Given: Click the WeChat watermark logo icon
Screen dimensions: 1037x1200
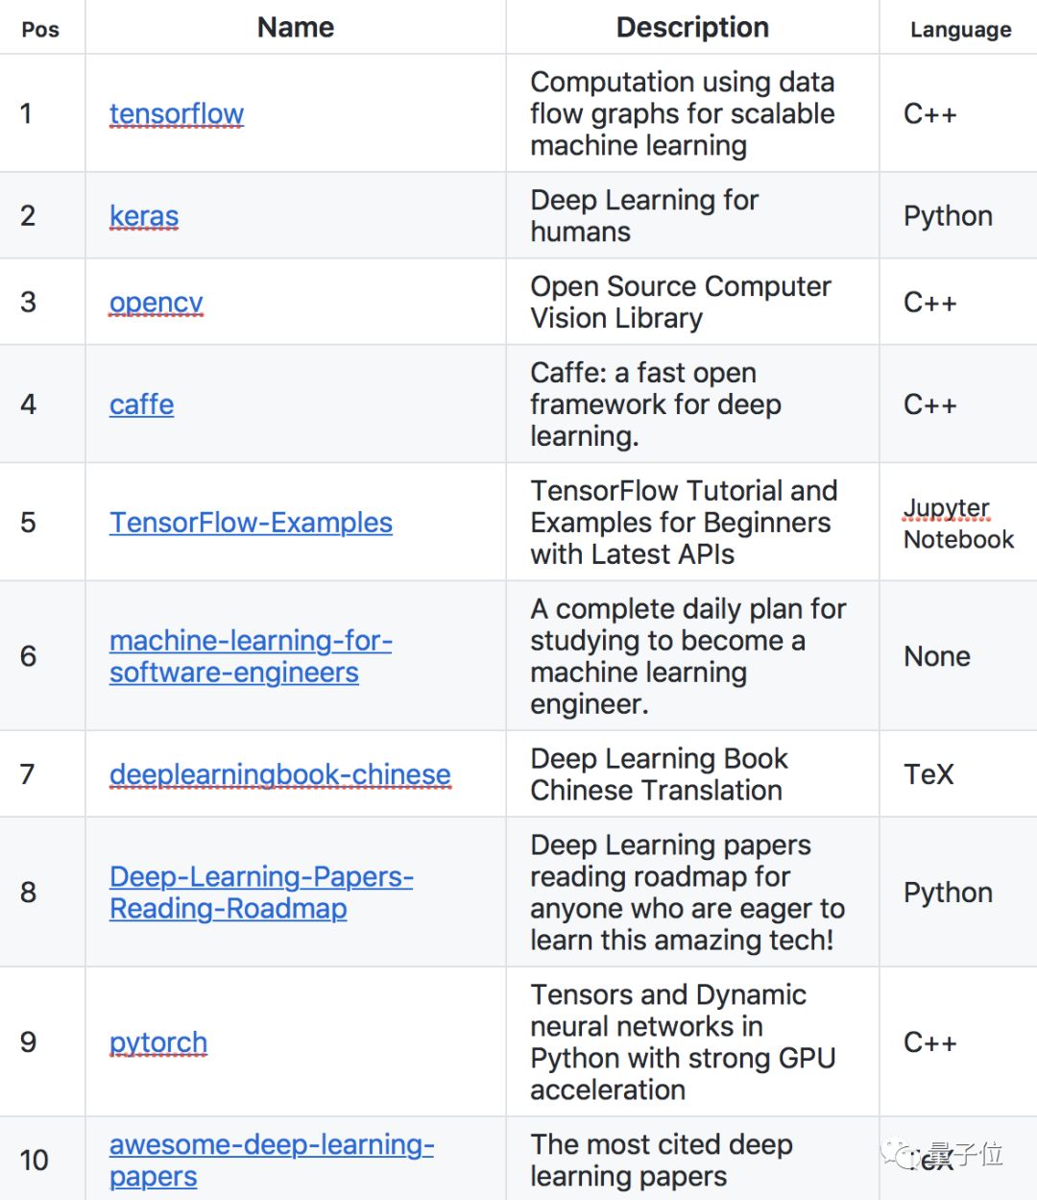Looking at the screenshot, I should pos(900,1151).
